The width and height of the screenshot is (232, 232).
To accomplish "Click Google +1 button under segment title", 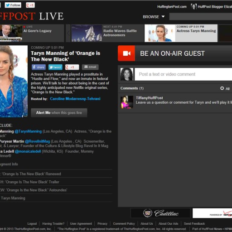I will click(x=72, y=67).
